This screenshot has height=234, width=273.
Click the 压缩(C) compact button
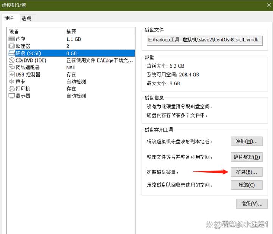coord(246,185)
